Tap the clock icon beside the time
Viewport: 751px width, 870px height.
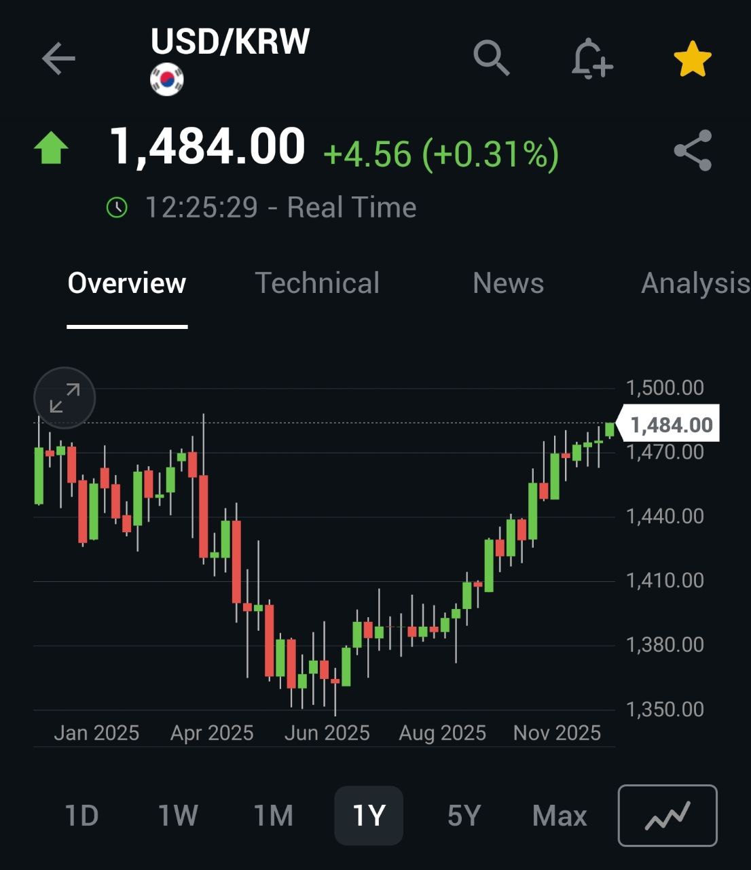[117, 207]
